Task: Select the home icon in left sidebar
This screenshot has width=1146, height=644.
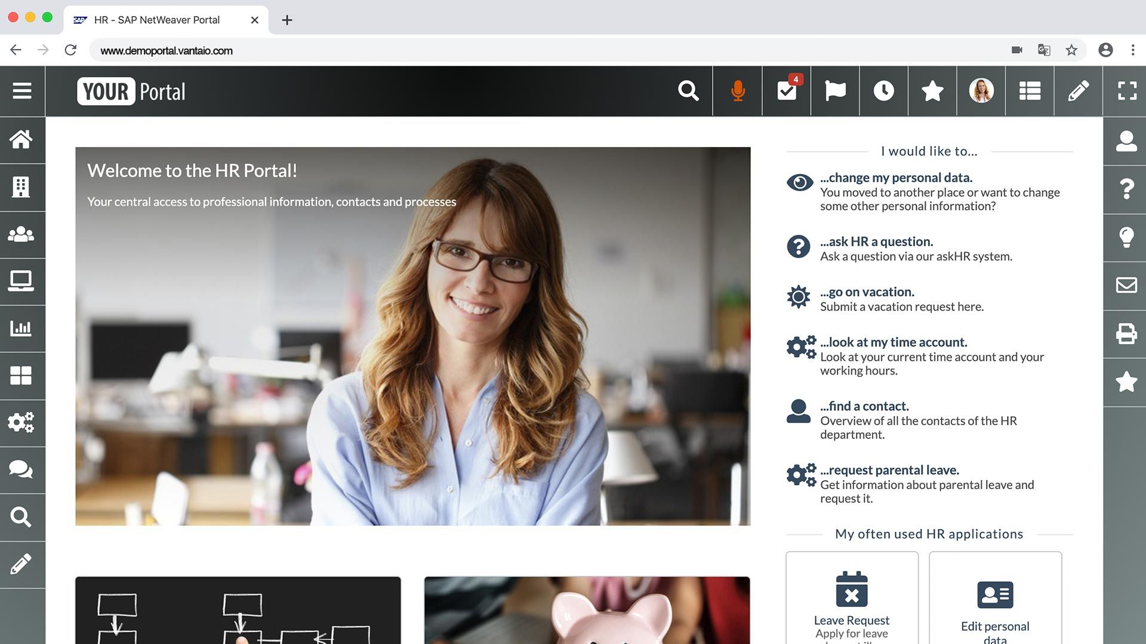Action: point(22,138)
